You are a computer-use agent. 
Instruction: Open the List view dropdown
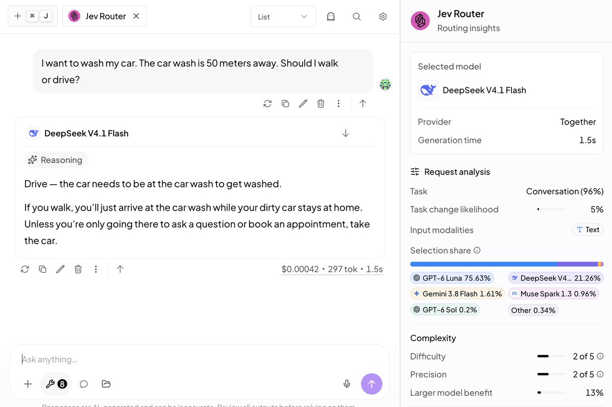[283, 17]
